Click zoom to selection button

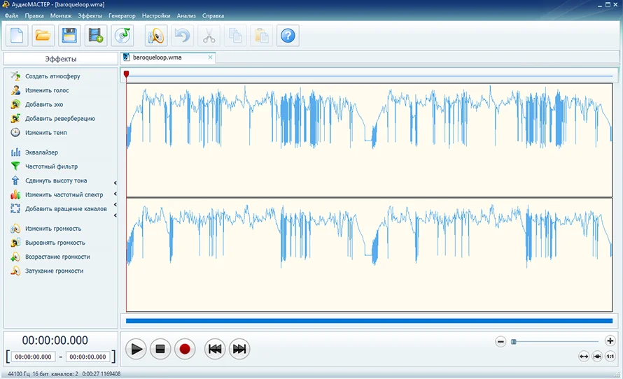click(x=597, y=357)
